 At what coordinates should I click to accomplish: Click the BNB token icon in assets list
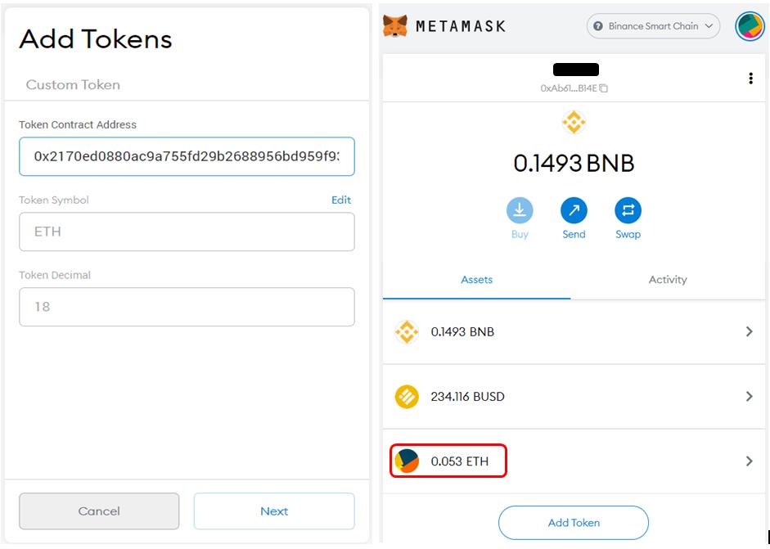coord(407,332)
